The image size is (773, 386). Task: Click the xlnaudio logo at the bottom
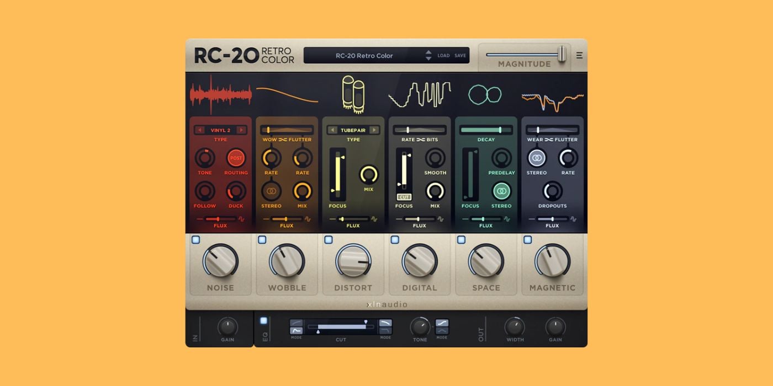[386, 304]
